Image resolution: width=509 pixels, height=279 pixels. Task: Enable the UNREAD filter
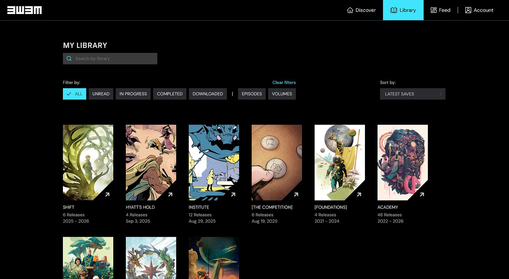pos(101,94)
